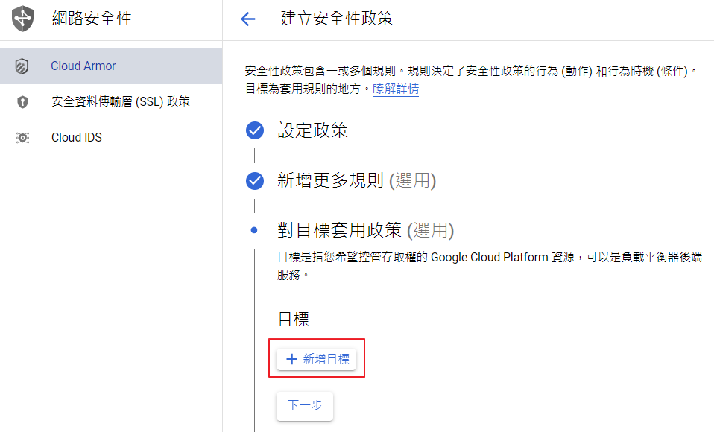Click the checkmark icon beside 設定政策
714x432 pixels.
[255, 131]
